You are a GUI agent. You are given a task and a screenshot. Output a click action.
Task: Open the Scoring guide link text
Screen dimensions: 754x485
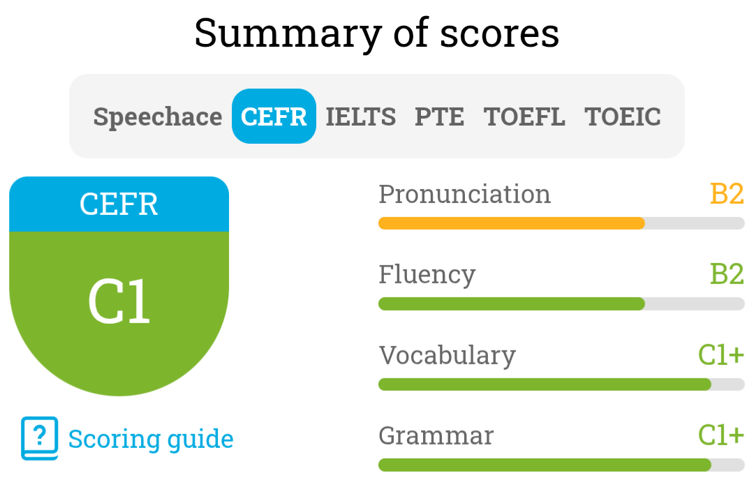151,439
